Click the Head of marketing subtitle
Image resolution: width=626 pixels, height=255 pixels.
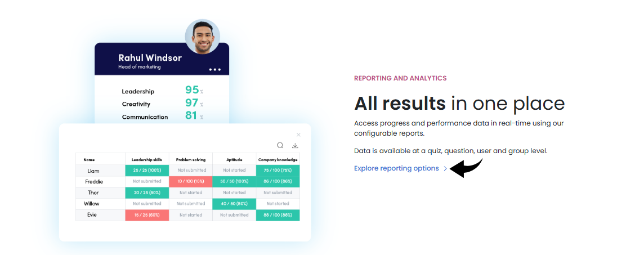(140, 67)
